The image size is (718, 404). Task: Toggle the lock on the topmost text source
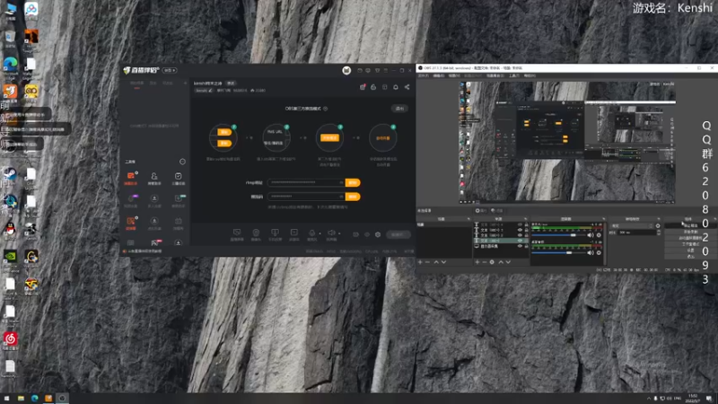[526, 225]
